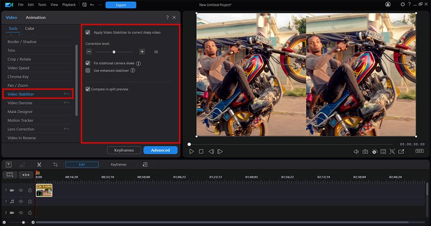Screen dimensions: 431x226
Task: Select the Color sub-tab
Action: click(x=30, y=28)
